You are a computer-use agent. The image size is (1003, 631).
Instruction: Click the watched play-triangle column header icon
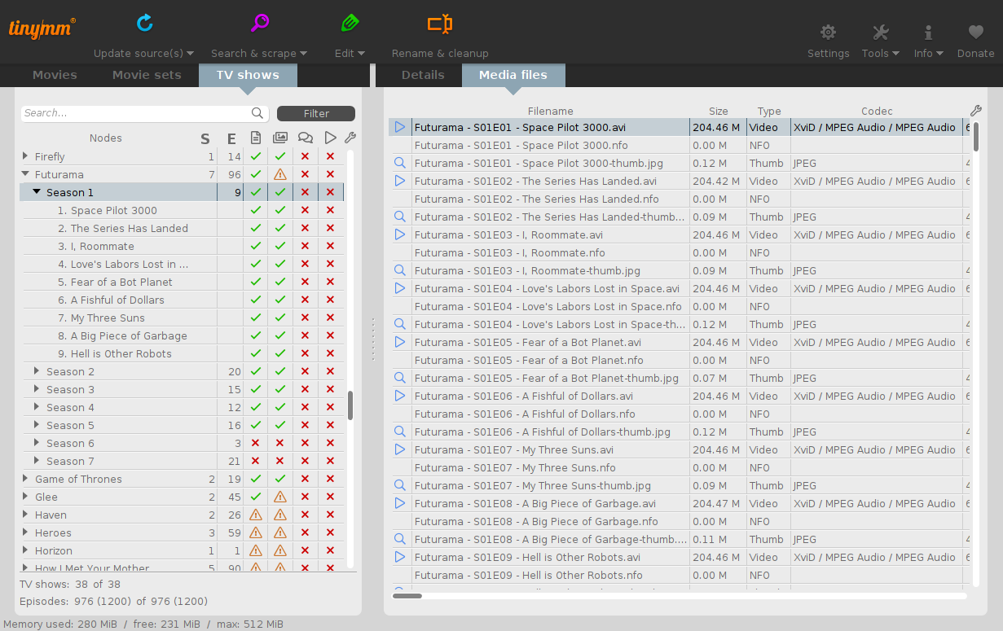[x=330, y=138]
